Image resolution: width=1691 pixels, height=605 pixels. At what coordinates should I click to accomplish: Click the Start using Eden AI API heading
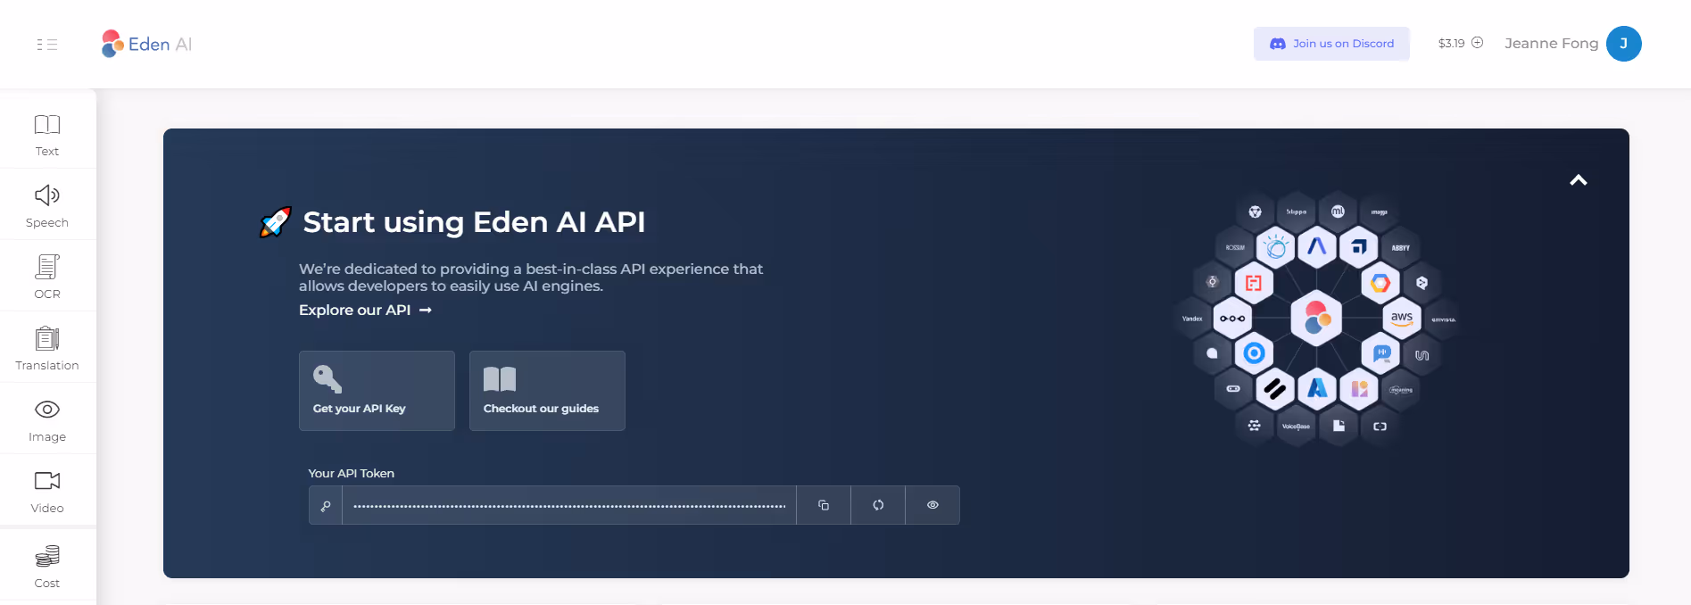tap(474, 222)
